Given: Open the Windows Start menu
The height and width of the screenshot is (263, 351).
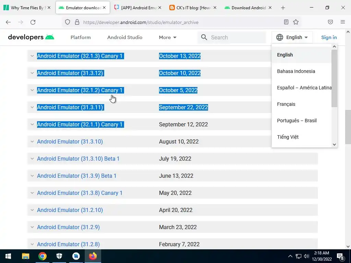Looking at the screenshot, I should click(x=8, y=256).
